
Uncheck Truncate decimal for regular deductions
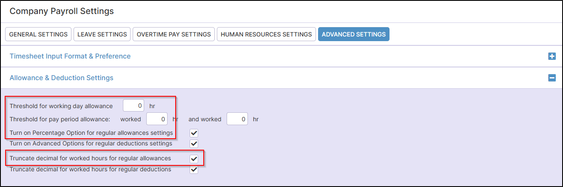(194, 170)
